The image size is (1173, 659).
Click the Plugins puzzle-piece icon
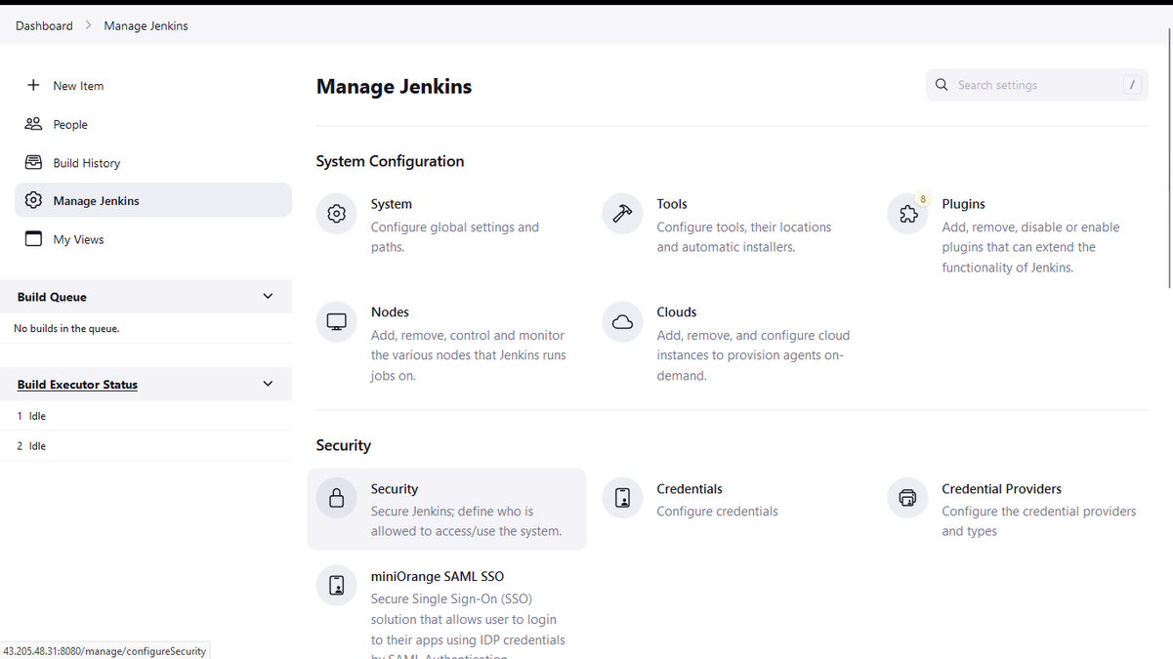click(x=907, y=214)
